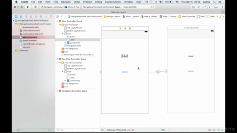Open twoViewController.swift

pos(33,34)
